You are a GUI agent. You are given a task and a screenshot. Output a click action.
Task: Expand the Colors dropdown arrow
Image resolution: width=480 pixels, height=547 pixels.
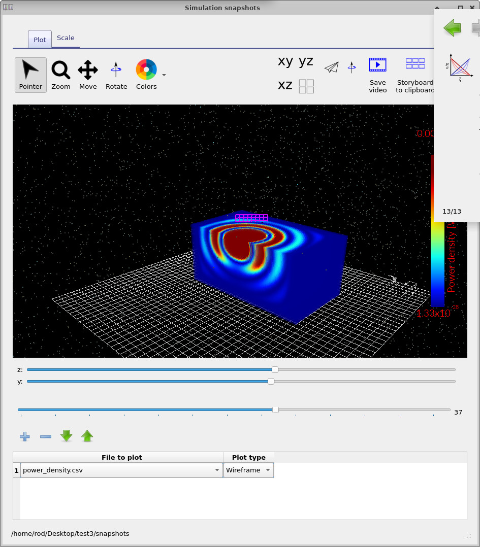click(163, 75)
